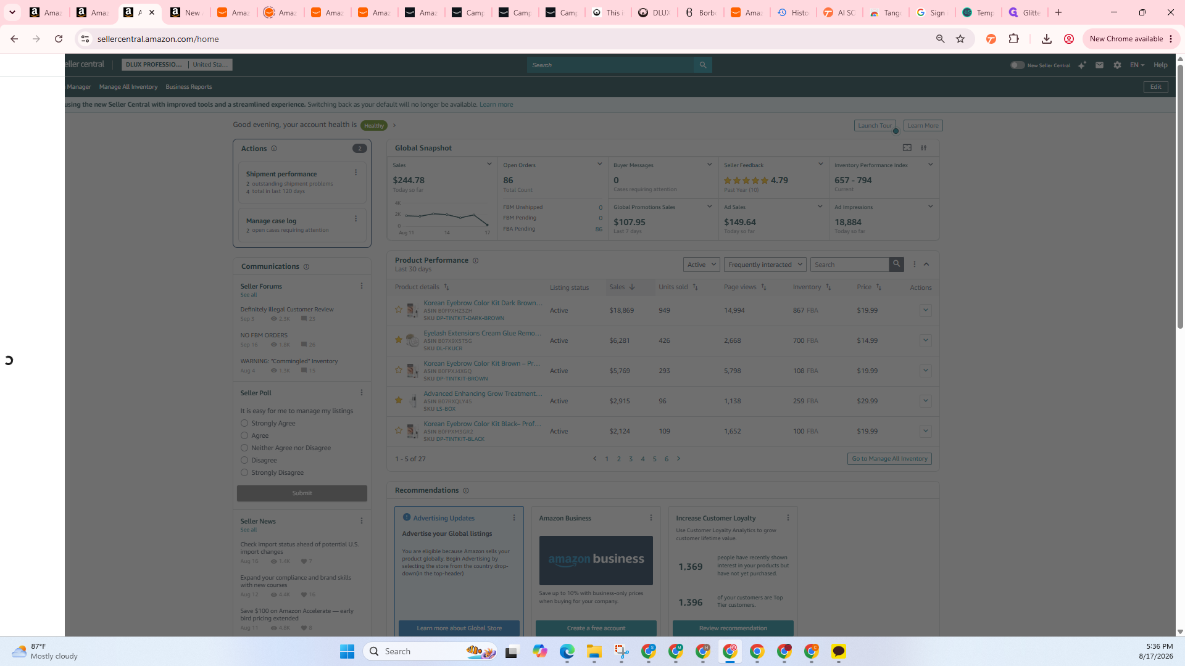Sort table by Sales column arrow
Screen dimensions: 1185x666
[632, 287]
